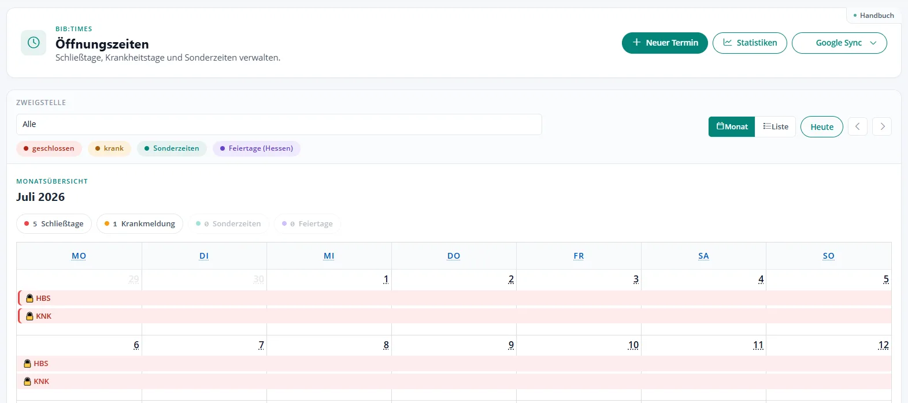Select day 5 in the calendar
The width and height of the screenshot is (908, 403).
pyautogui.click(x=885, y=279)
